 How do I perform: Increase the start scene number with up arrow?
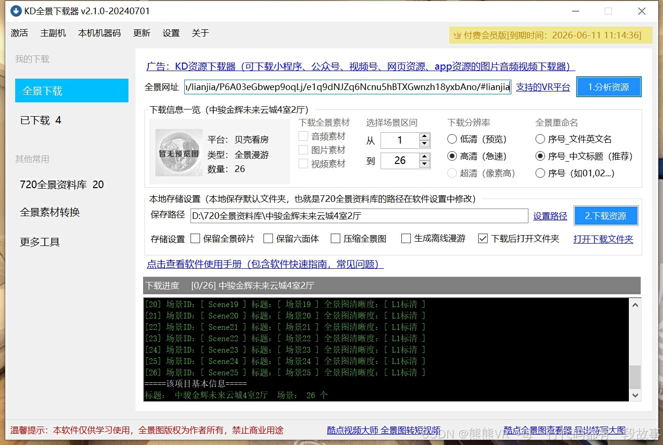pos(425,136)
